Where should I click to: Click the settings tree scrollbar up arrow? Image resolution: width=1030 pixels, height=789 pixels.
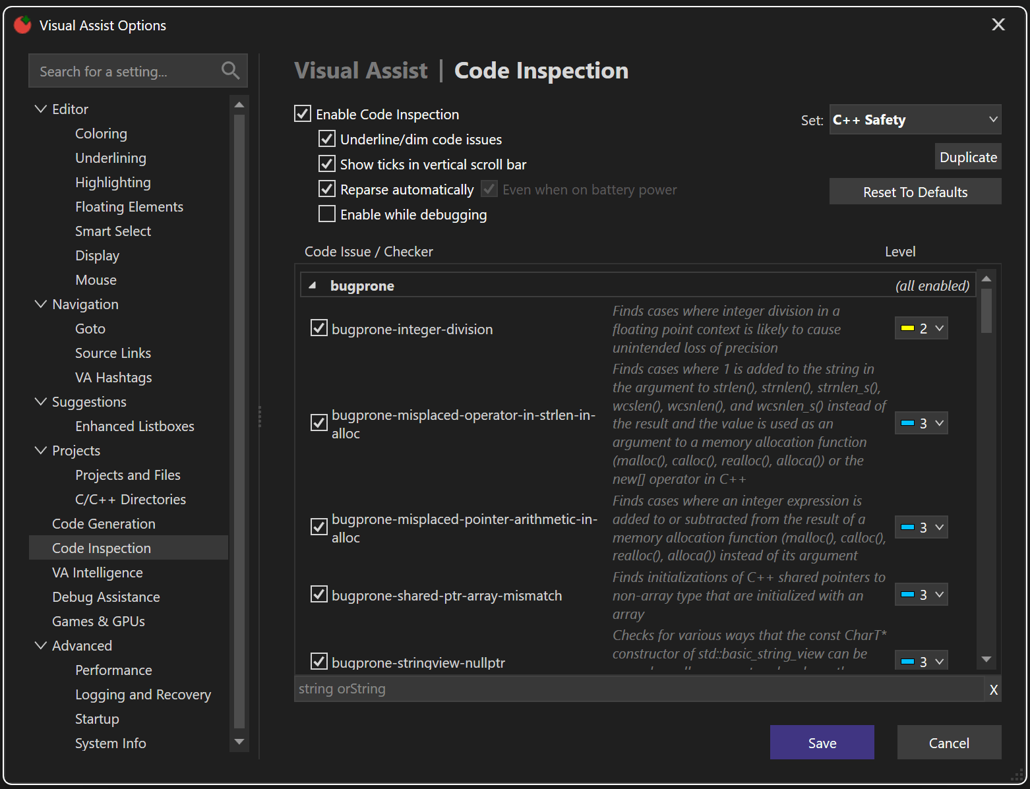[239, 105]
